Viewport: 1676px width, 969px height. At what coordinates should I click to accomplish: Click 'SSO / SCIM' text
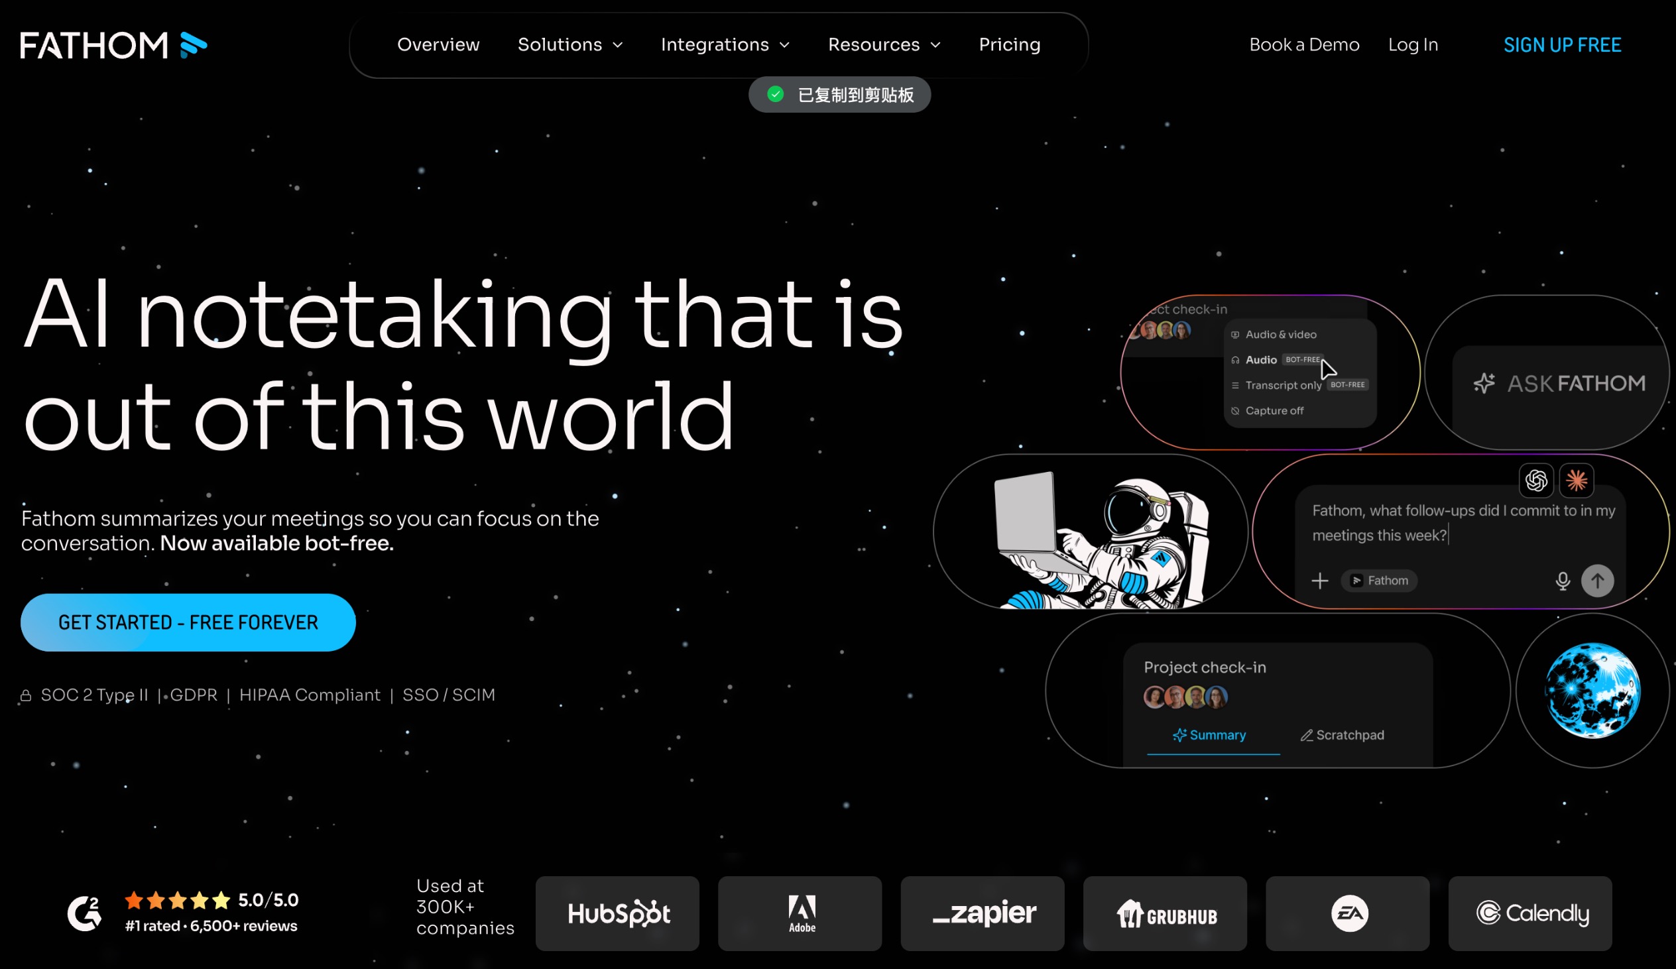[x=449, y=695]
